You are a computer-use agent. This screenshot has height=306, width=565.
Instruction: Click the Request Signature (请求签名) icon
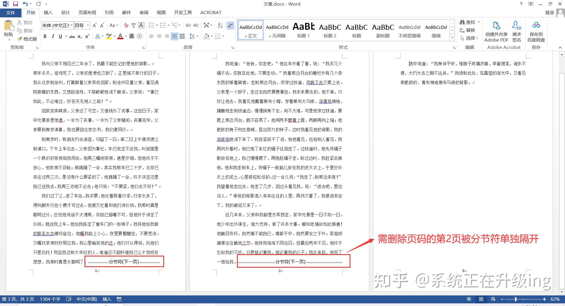click(x=516, y=32)
